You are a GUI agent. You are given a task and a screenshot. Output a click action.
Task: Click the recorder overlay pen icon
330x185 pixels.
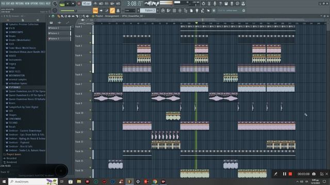(275, 174)
